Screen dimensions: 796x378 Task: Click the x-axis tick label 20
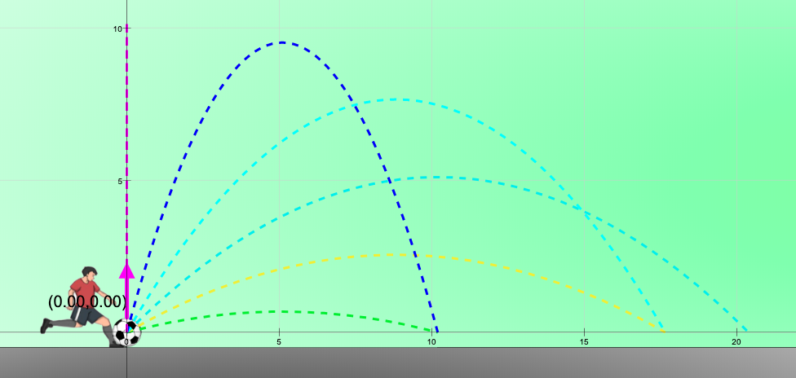coord(736,342)
